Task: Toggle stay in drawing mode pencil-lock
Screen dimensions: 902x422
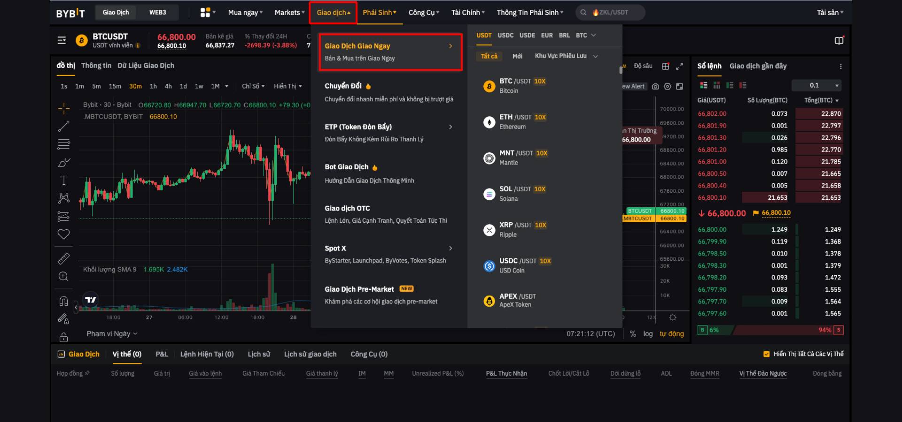Action: click(x=64, y=319)
